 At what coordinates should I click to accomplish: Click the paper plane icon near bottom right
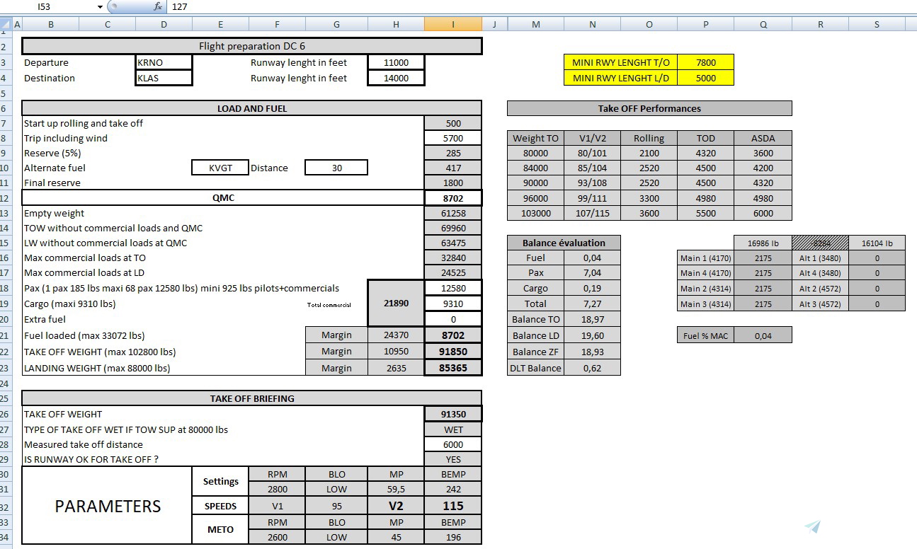[x=811, y=526]
